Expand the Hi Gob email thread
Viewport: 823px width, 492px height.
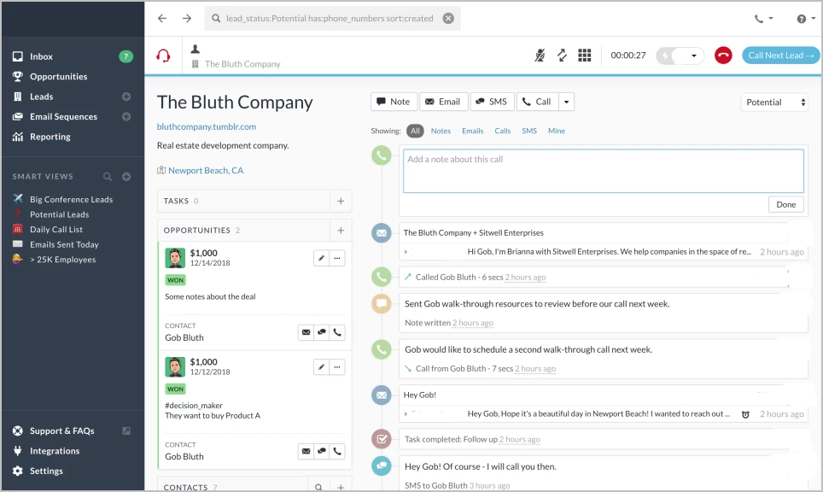[406, 252]
